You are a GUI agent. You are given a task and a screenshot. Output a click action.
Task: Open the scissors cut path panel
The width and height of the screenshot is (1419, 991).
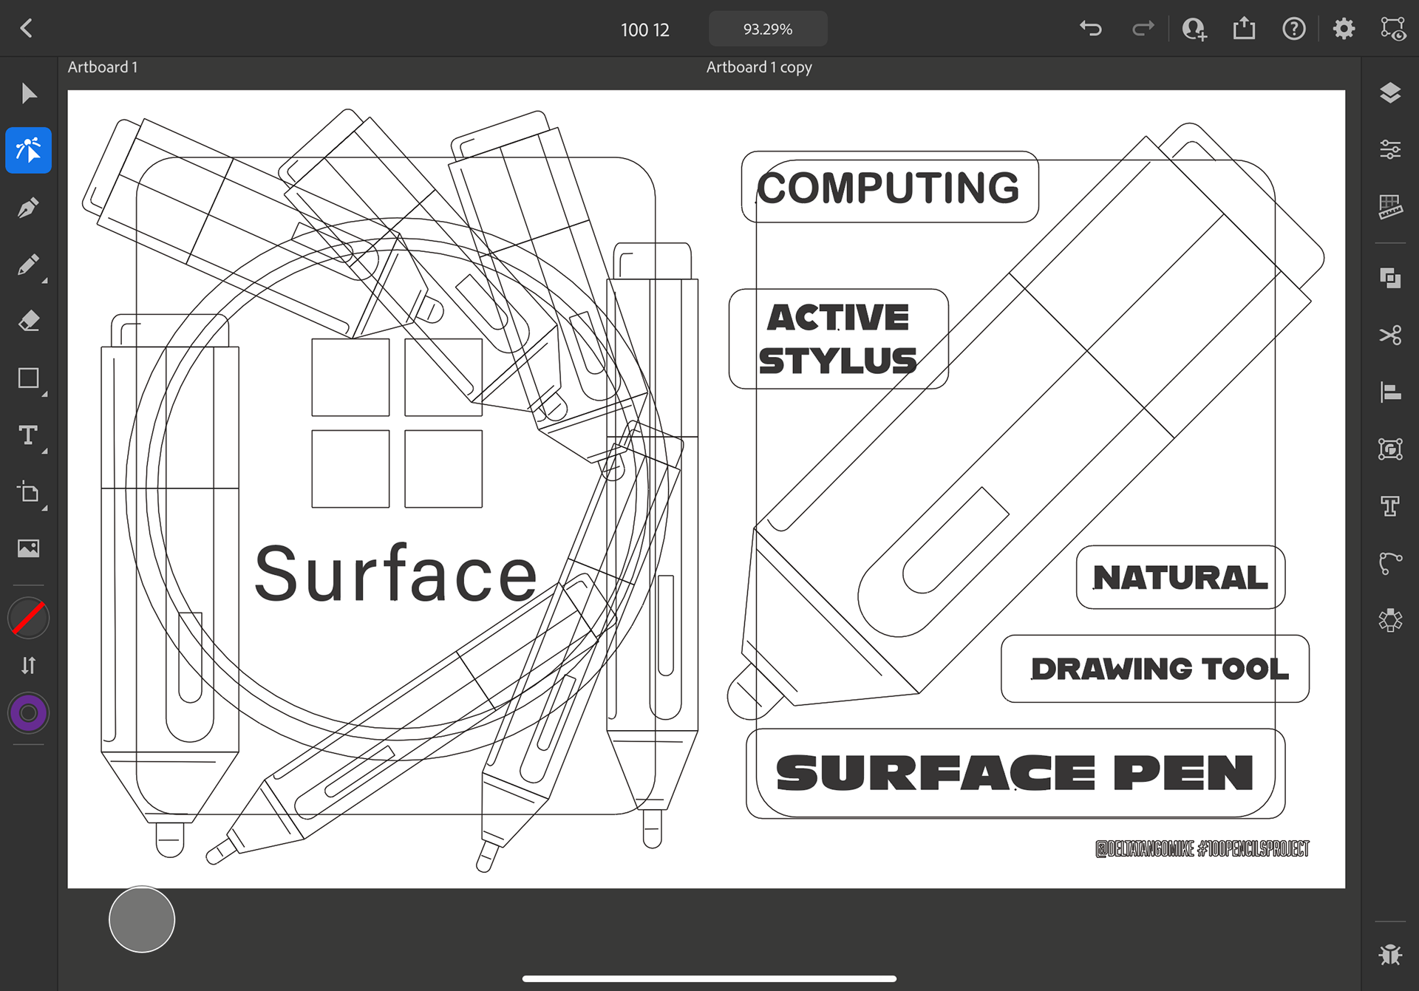point(1390,336)
